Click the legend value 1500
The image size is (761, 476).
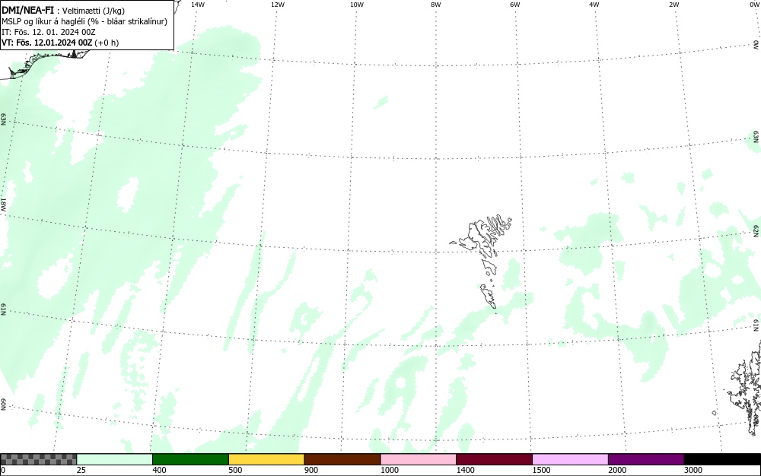[x=541, y=470]
